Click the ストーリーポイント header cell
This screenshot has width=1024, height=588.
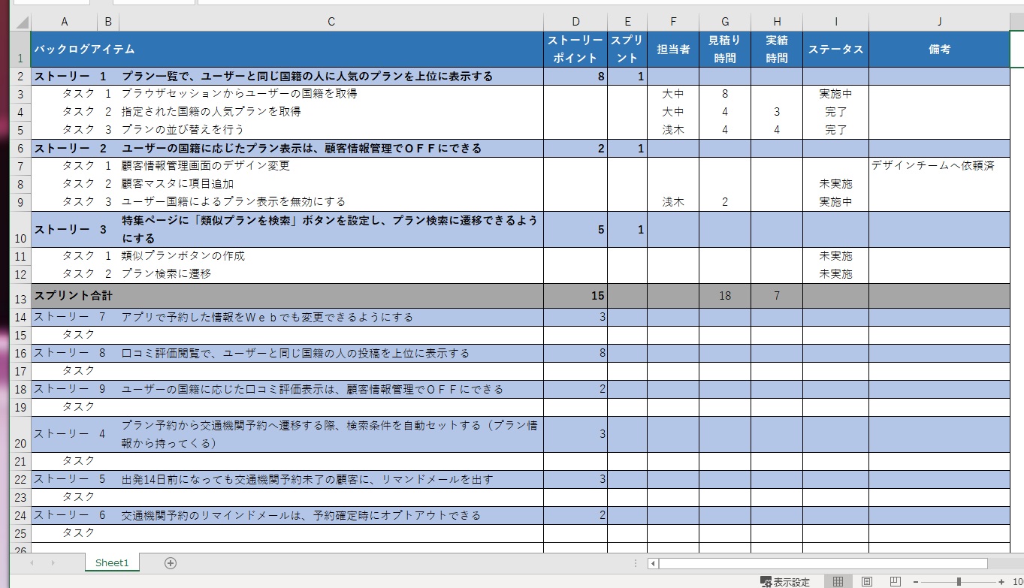point(575,50)
